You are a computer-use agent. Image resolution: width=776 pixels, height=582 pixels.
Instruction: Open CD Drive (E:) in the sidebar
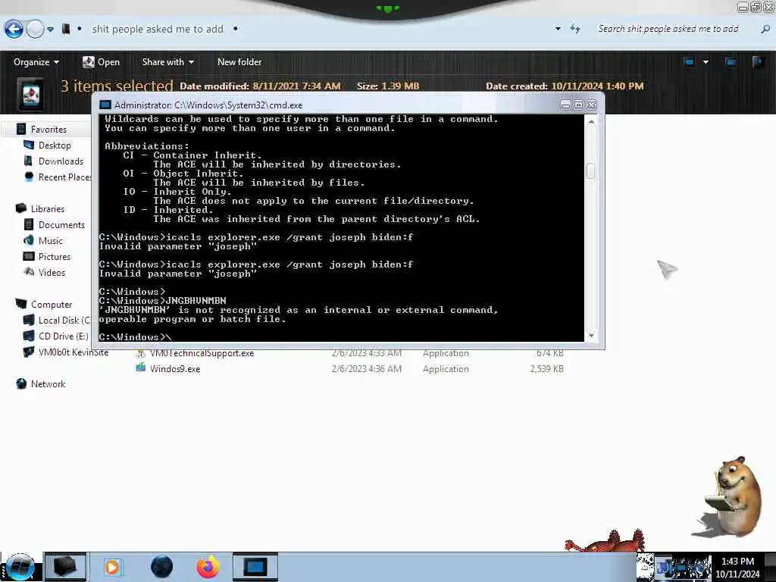pyautogui.click(x=64, y=336)
